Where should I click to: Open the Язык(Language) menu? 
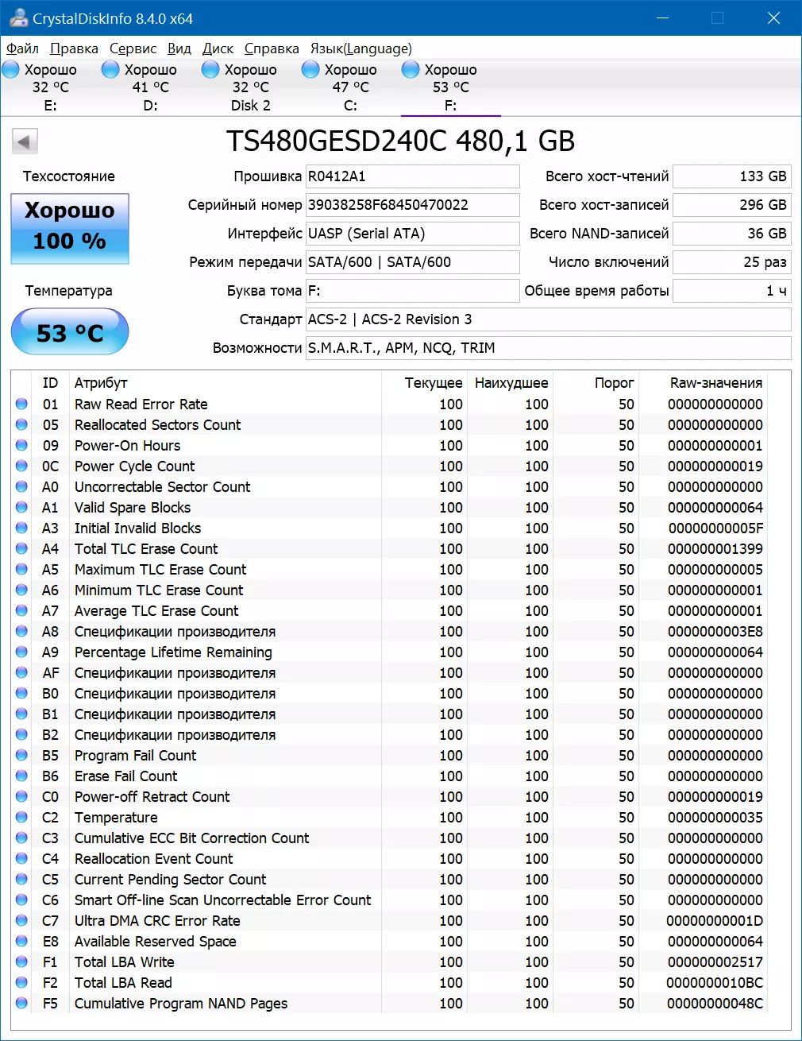[x=361, y=48]
